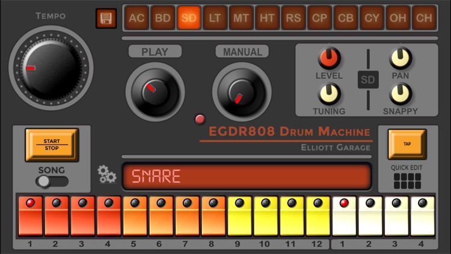
Task: Tap the TAP tempo button
Action: click(x=407, y=144)
